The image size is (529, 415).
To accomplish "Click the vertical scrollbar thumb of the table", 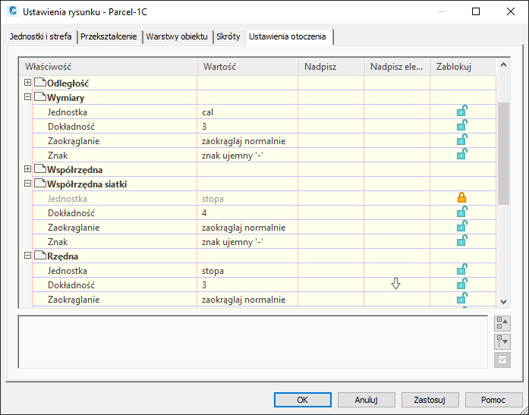I will point(503,152).
